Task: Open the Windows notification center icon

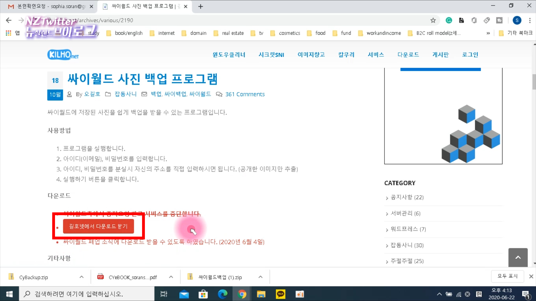Action: pyautogui.click(x=526, y=294)
